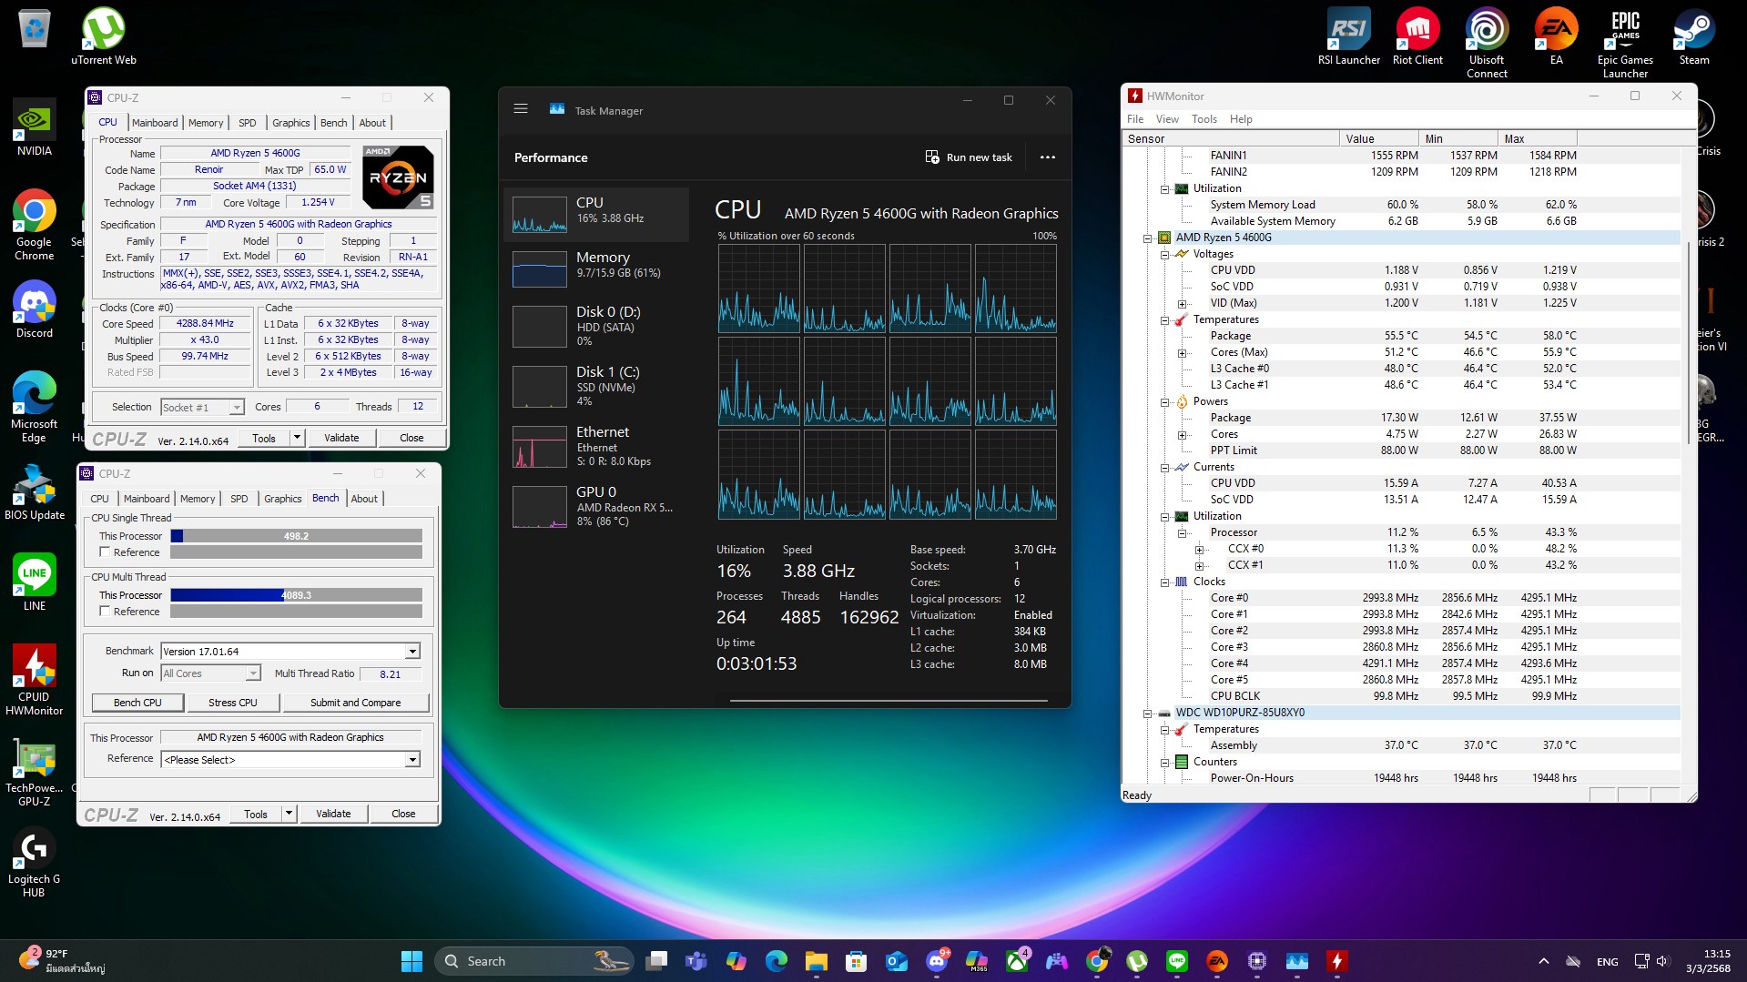Click the Windows Start button on taskbar
Screen dimensions: 1747x982
pos(411,961)
